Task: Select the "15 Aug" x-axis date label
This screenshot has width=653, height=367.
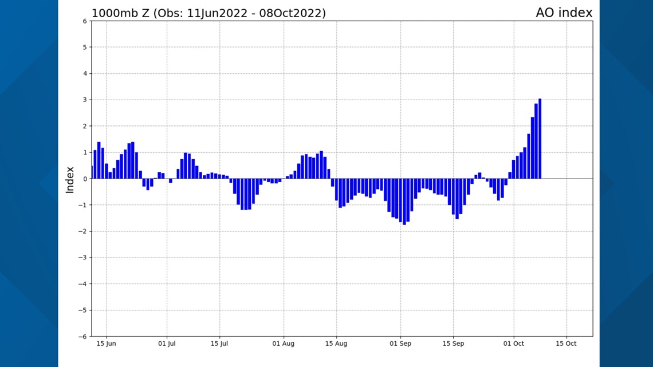Action: tap(336, 344)
